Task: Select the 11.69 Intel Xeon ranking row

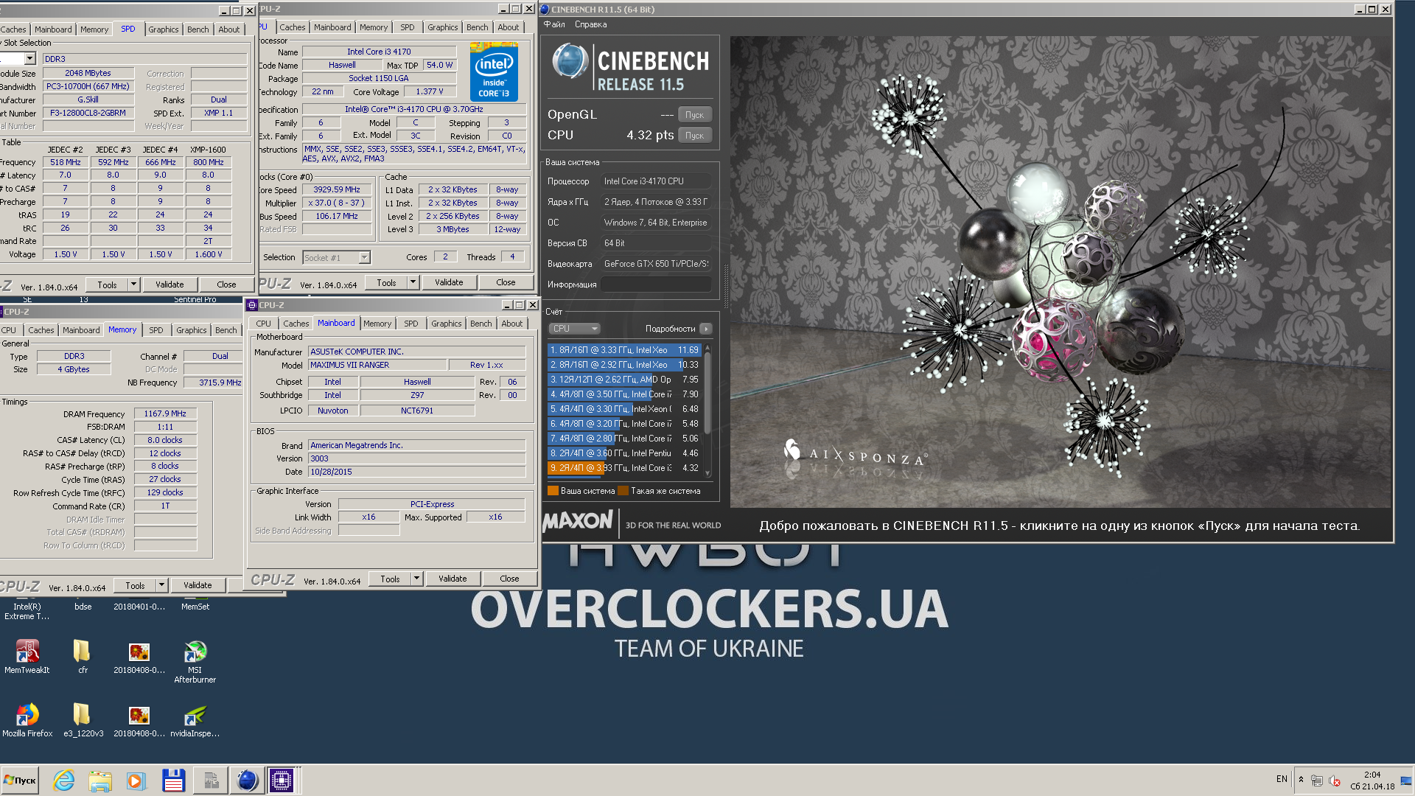Action: [624, 350]
